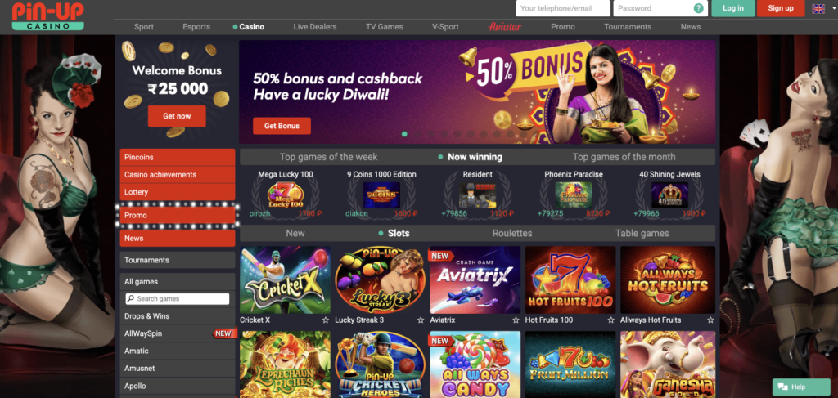Switch to the Roulettes games tab
This screenshot has height=398, width=838.
tap(512, 233)
